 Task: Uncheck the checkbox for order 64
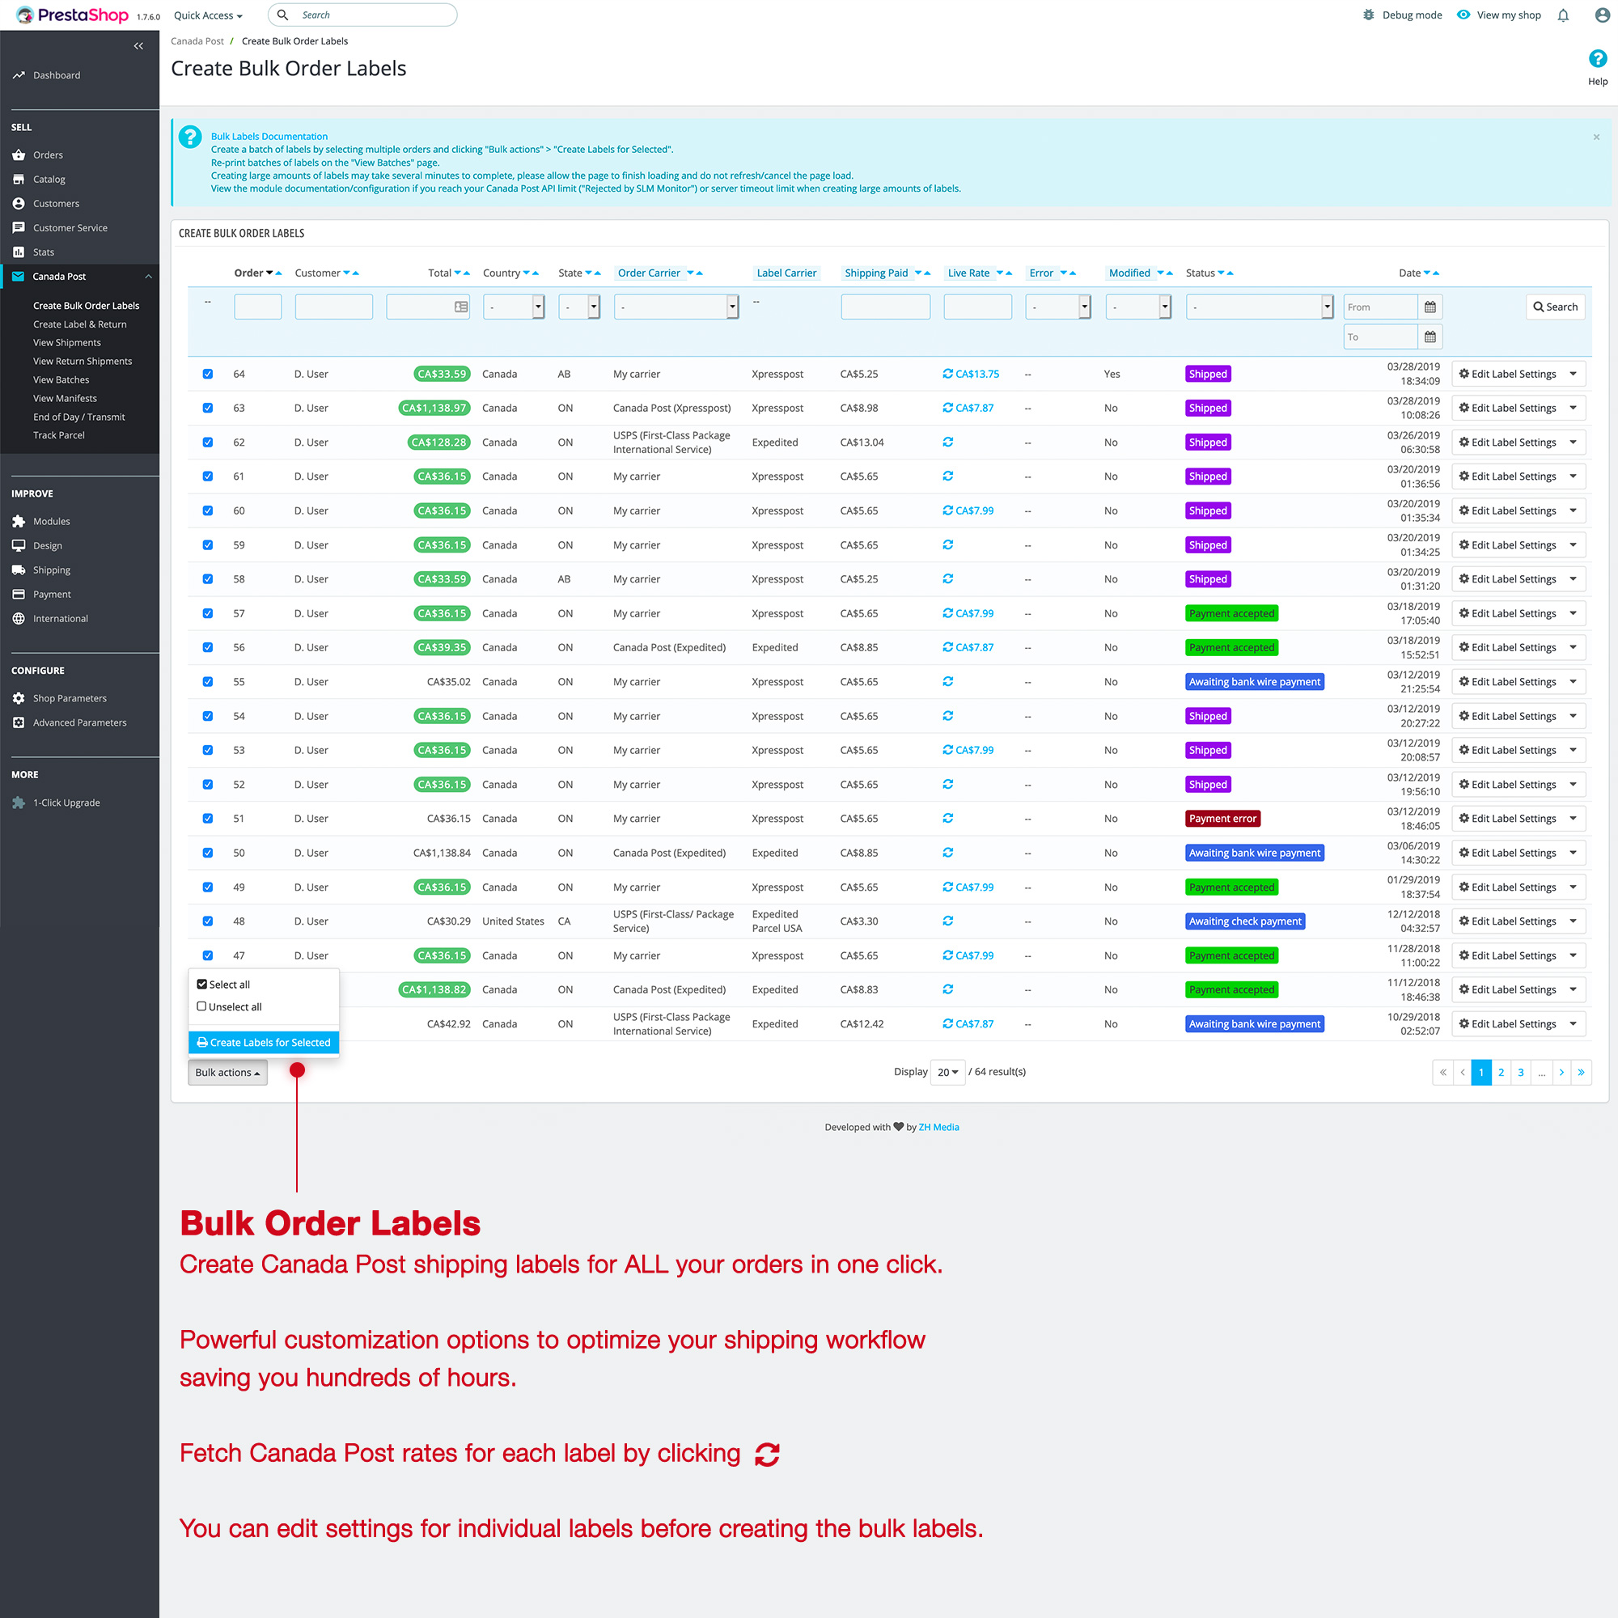208,374
